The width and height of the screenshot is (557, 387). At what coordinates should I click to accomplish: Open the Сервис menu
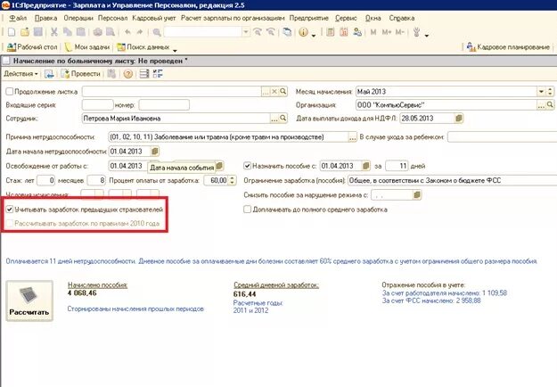346,18
